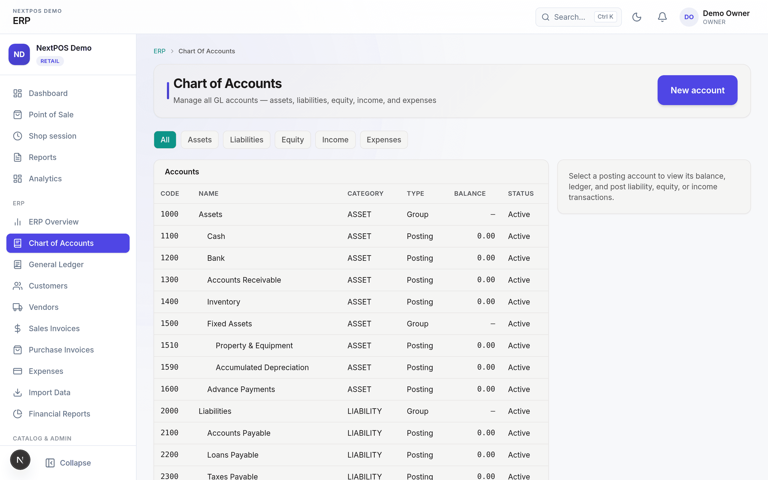The width and height of the screenshot is (768, 480).
Task: Click the Demo Owner profile name
Action: [726, 13]
